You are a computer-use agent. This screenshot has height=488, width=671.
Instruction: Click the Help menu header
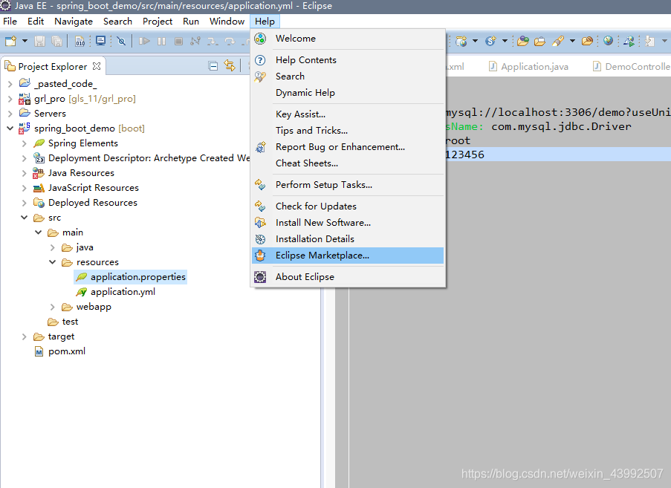point(265,22)
